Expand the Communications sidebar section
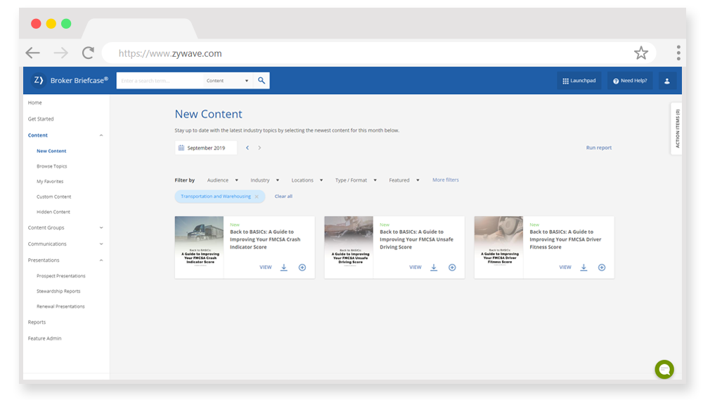Image resolution: width=703 pixels, height=400 pixels. click(101, 244)
